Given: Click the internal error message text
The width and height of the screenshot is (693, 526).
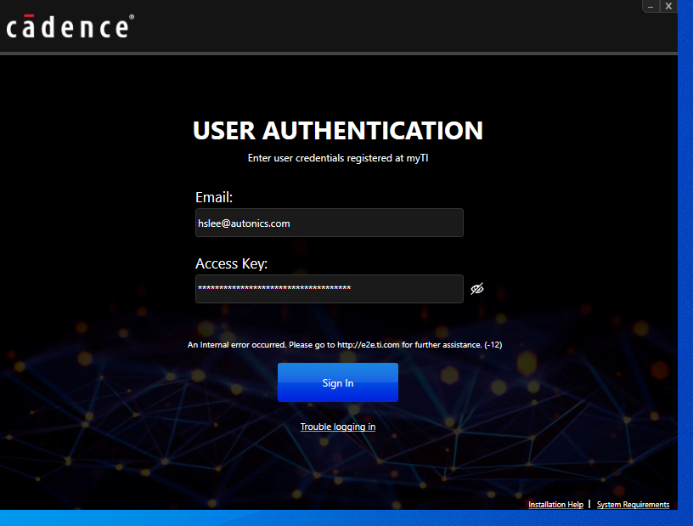Looking at the screenshot, I should 345,345.
